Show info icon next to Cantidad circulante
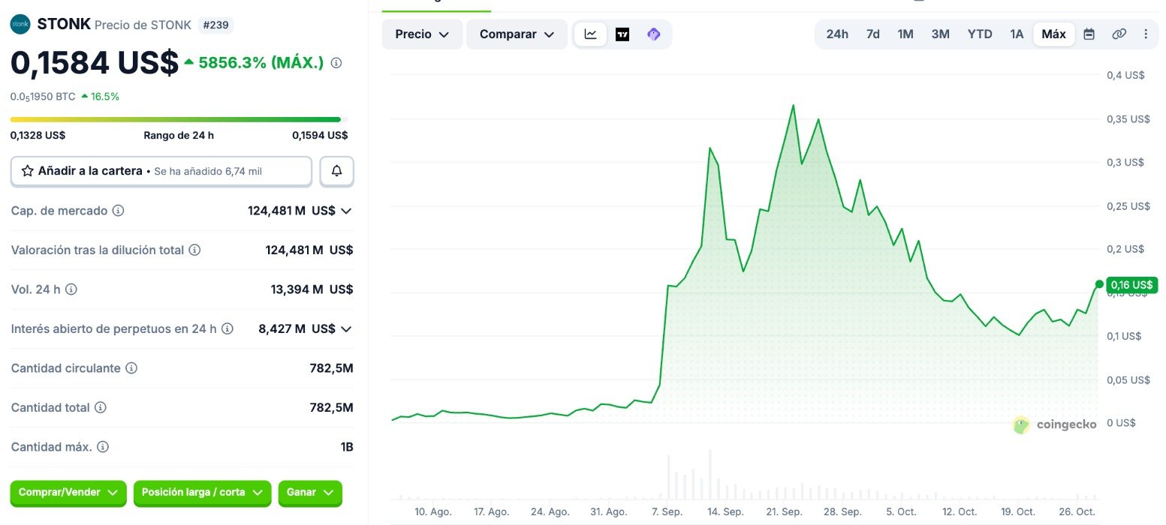Screen dimensions: 1166x525 131,368
